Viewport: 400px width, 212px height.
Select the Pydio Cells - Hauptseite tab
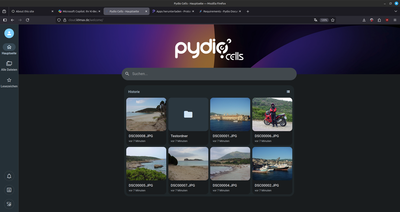point(126,11)
